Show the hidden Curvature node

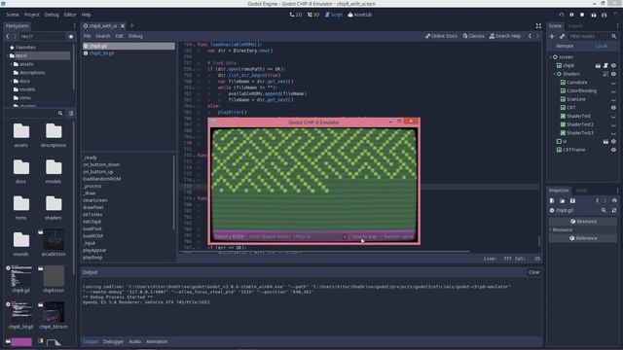coord(613,83)
